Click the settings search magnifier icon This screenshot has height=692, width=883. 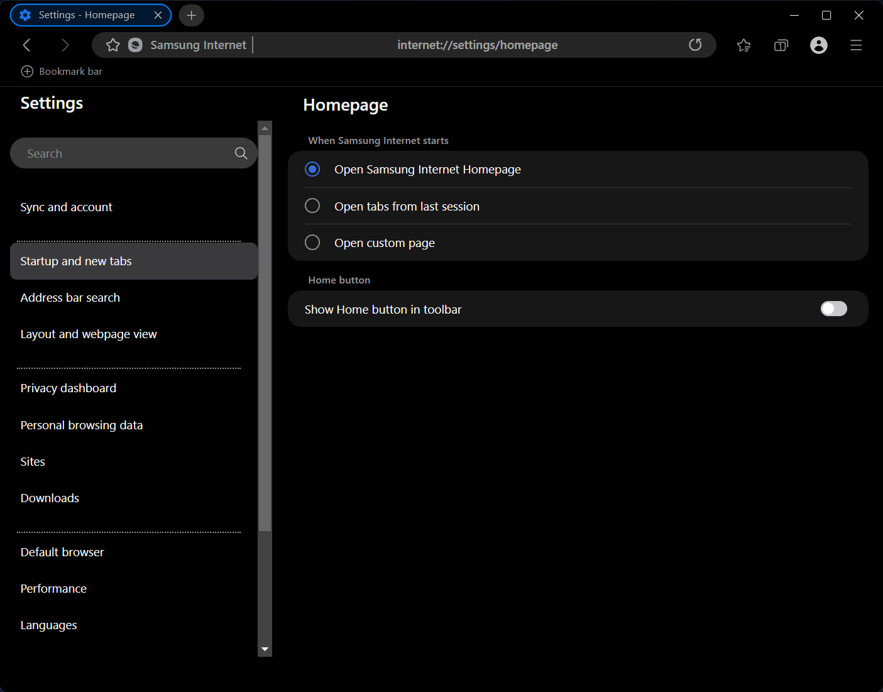tap(241, 153)
